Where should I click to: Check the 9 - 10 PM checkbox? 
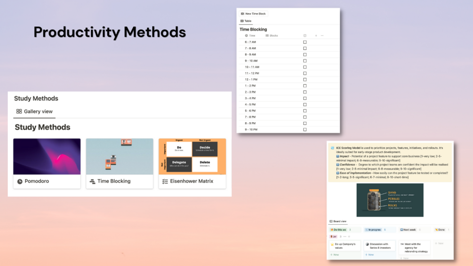pyautogui.click(x=305, y=129)
